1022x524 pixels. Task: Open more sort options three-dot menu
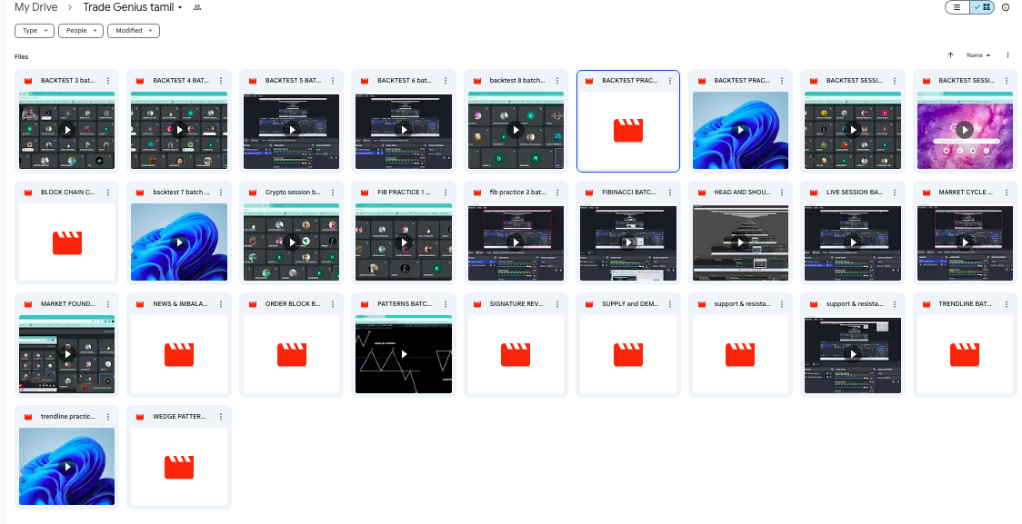(x=1007, y=55)
